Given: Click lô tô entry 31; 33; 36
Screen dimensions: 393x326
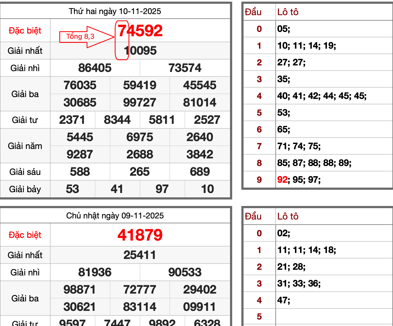Looking at the screenshot, I should (299, 284).
